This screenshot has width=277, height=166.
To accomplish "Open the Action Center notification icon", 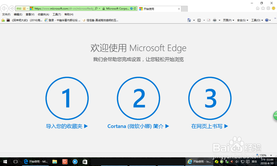I will 248,162.
